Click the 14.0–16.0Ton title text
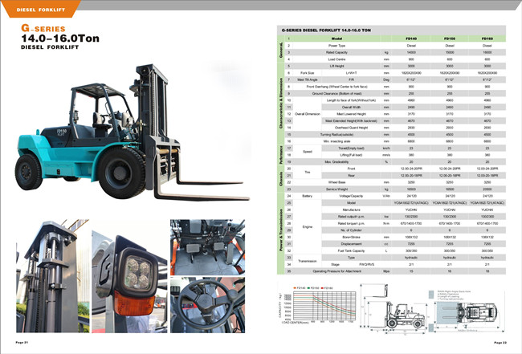This screenshot has height=354, width=522. [x=60, y=39]
